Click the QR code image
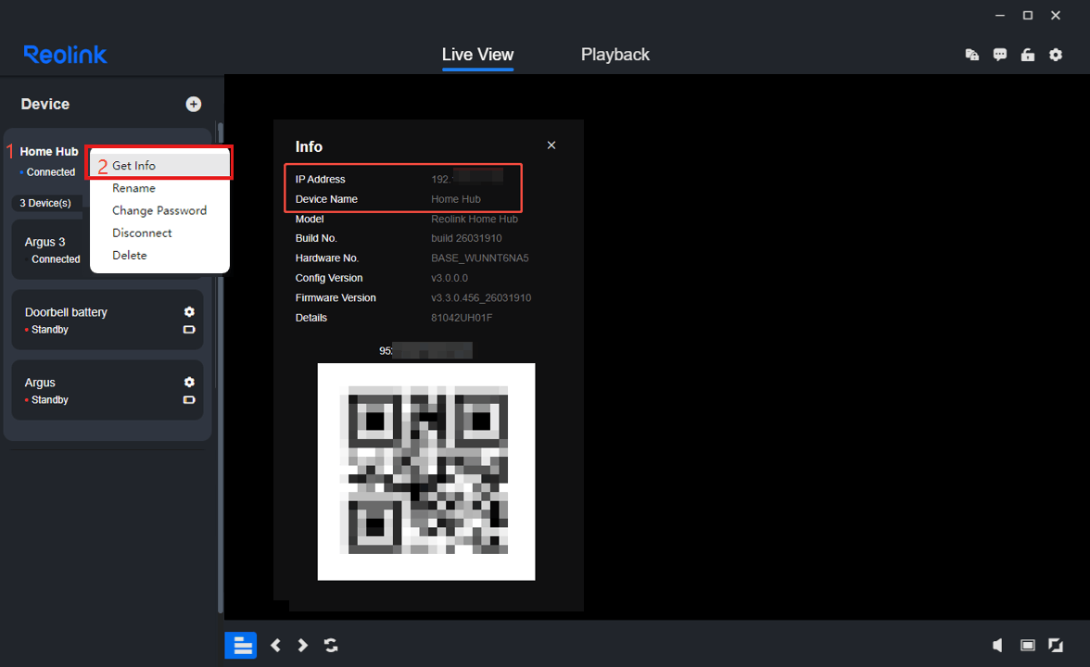Screen dimensions: 1090x667 click(426, 472)
